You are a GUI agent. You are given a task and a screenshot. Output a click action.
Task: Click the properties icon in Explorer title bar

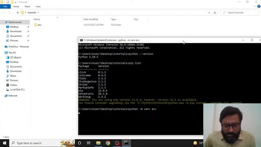coord(8,2)
